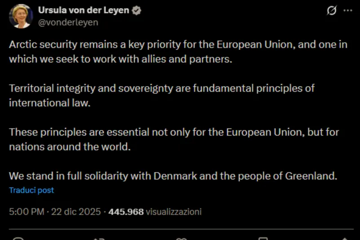Click the Arctic security paragraph
The height and width of the screenshot is (240, 360).
tap(178, 52)
